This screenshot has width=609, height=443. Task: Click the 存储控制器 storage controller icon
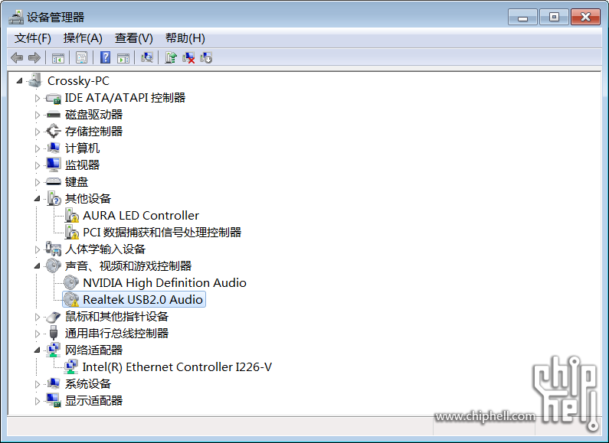point(53,131)
